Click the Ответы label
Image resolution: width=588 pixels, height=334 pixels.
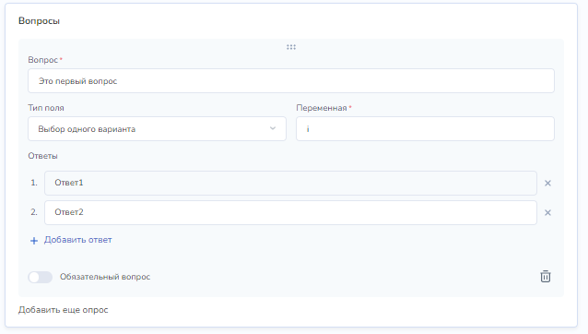click(x=42, y=156)
